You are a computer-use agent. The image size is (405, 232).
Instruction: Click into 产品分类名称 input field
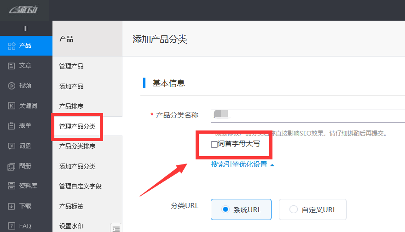(x=308, y=115)
